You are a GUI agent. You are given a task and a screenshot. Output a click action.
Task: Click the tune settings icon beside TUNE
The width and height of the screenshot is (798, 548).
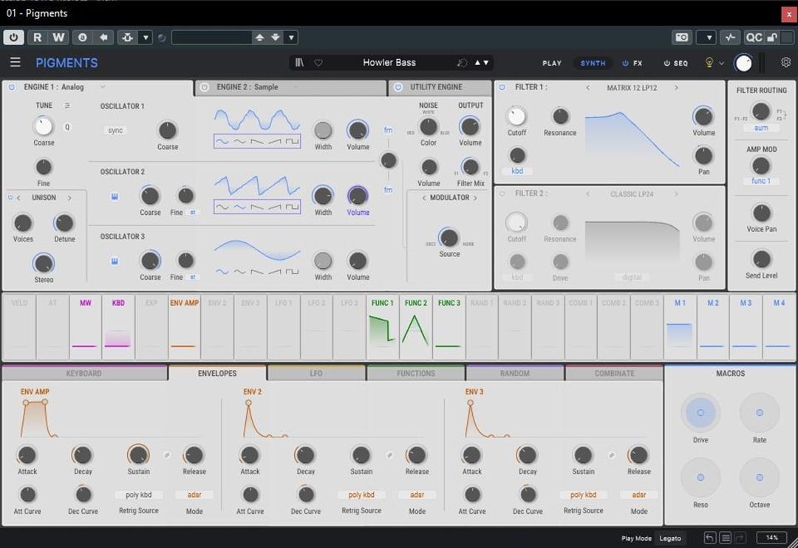66,106
